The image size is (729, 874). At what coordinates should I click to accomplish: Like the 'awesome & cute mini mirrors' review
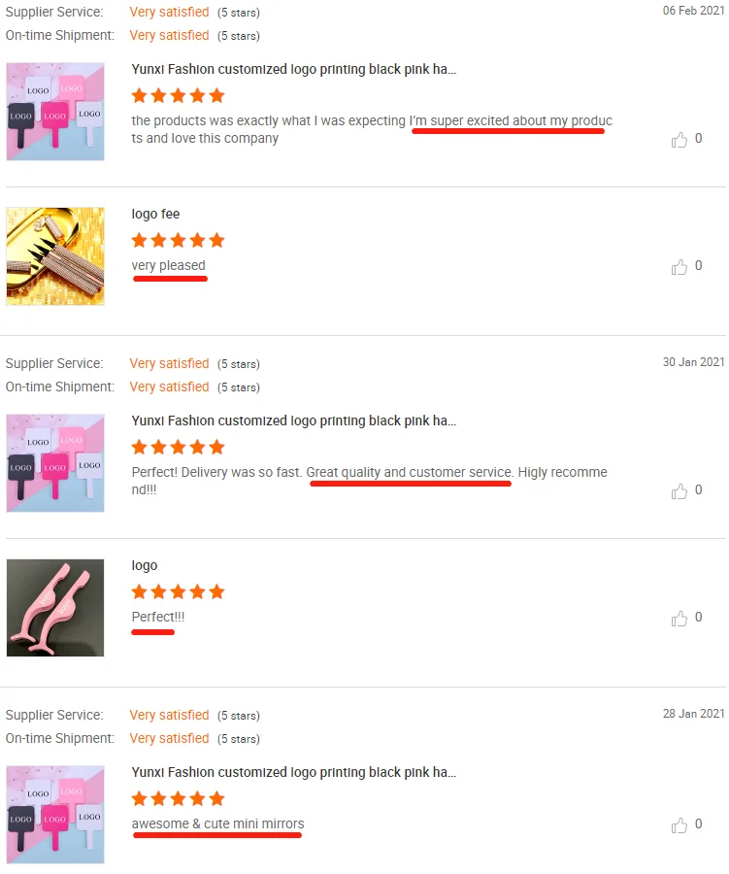(679, 824)
